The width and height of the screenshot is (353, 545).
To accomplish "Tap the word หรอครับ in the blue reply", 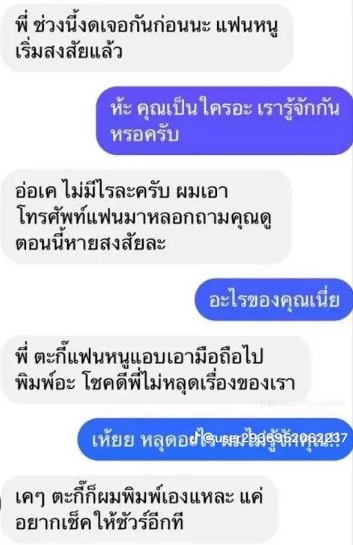I will click(x=145, y=135).
